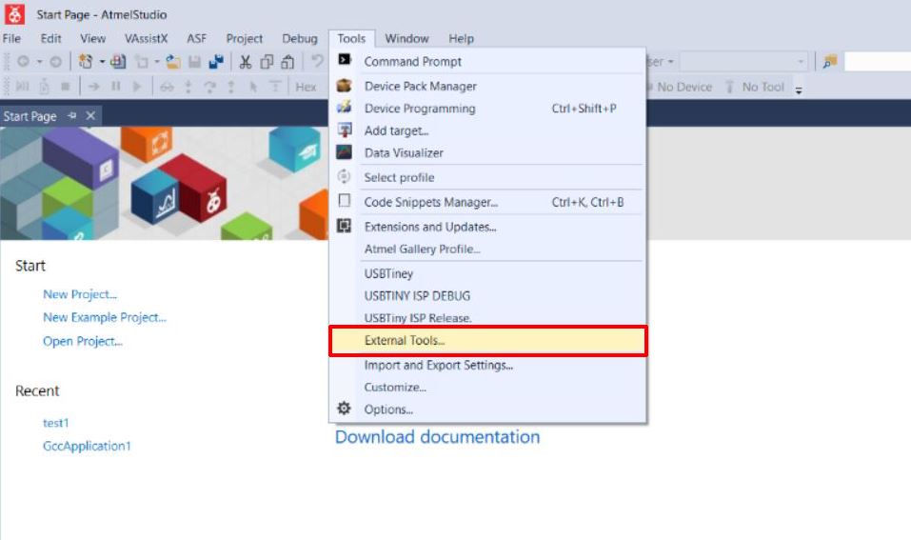Open Code Snippets Manager...
This screenshot has height=540, width=911.
tap(487, 202)
